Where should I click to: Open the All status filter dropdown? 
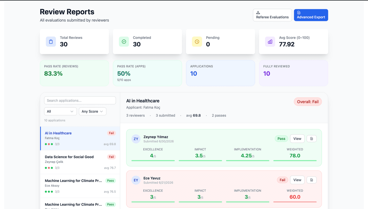tap(60, 111)
